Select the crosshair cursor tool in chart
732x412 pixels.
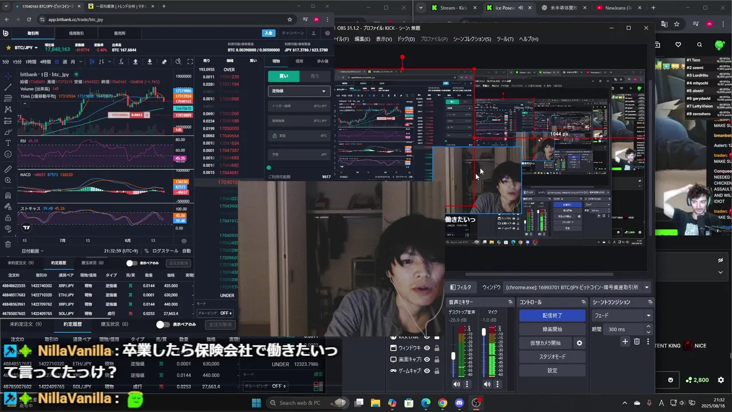pos(7,76)
